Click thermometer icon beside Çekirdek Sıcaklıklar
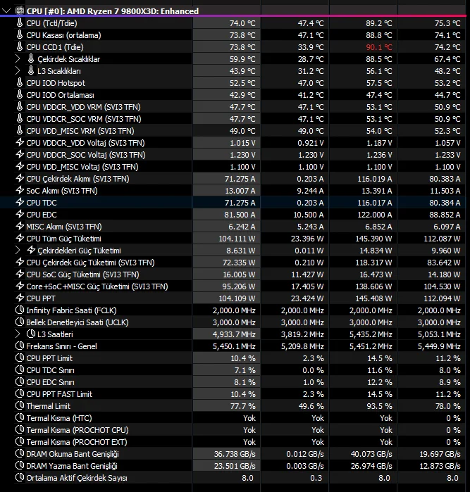The width and height of the screenshot is (470, 492). coord(31,58)
